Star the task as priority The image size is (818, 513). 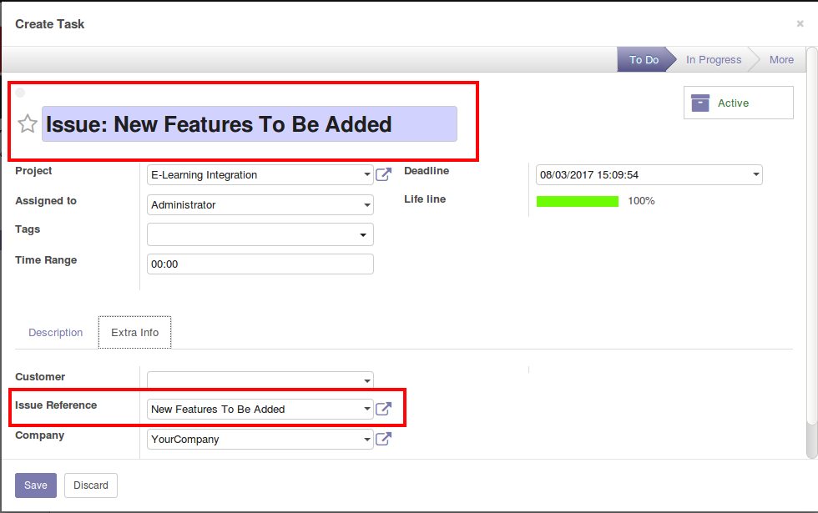(27, 124)
